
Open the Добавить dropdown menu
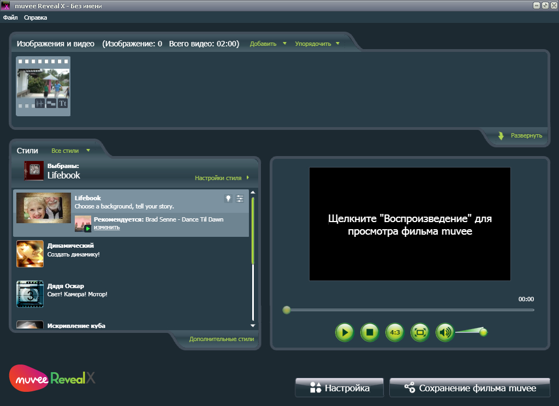click(x=268, y=44)
